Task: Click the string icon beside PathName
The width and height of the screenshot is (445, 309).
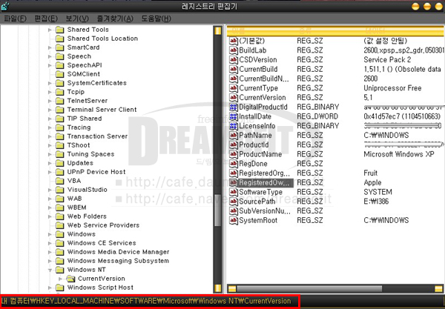Action: [234, 136]
